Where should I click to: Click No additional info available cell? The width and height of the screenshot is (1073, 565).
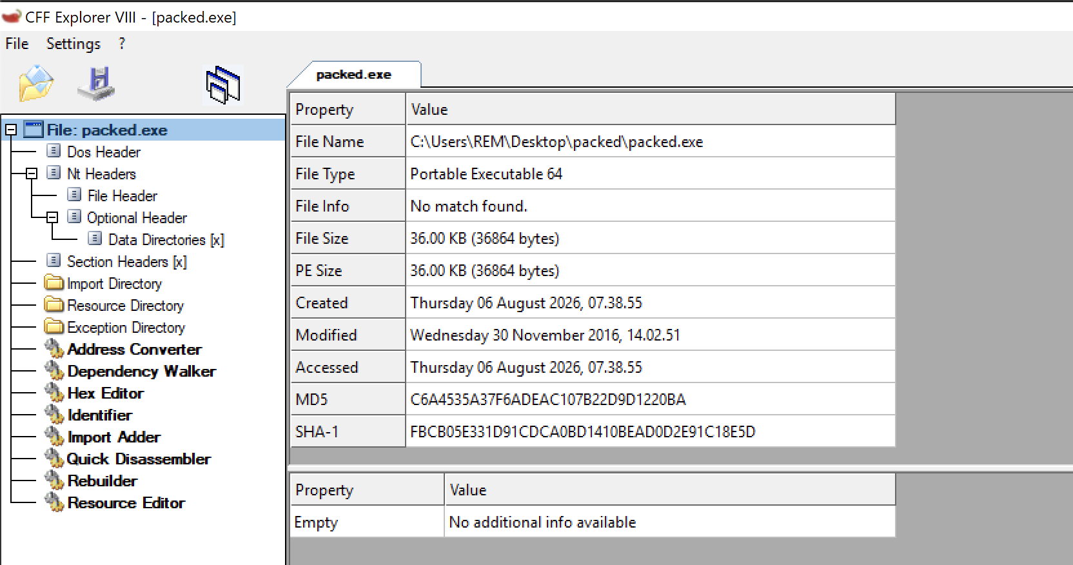[670, 522]
